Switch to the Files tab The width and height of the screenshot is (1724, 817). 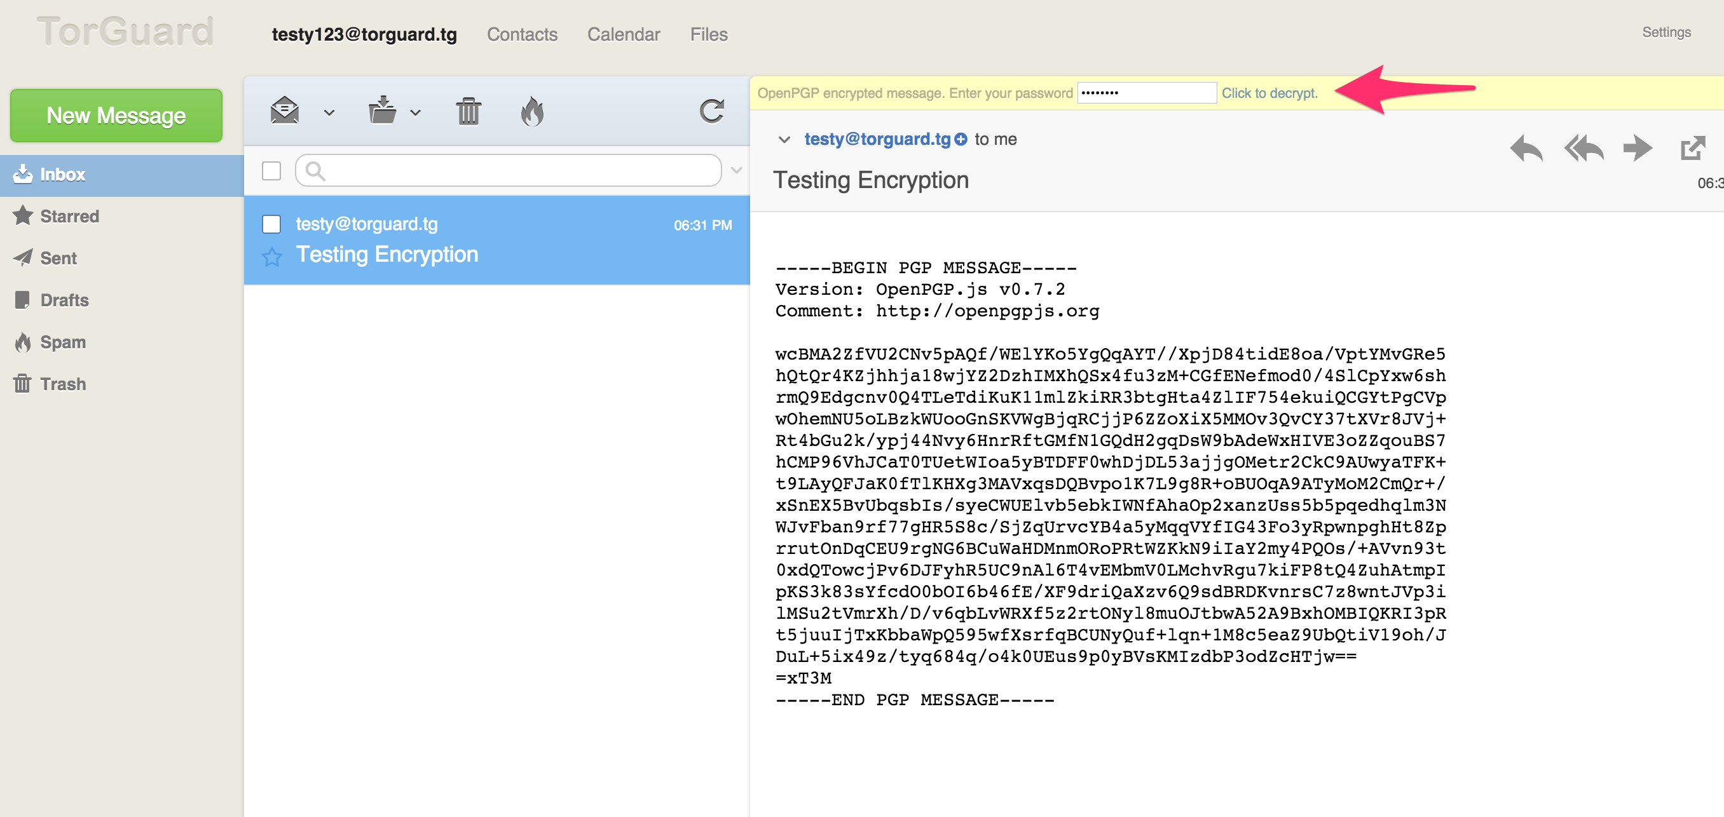coord(709,34)
